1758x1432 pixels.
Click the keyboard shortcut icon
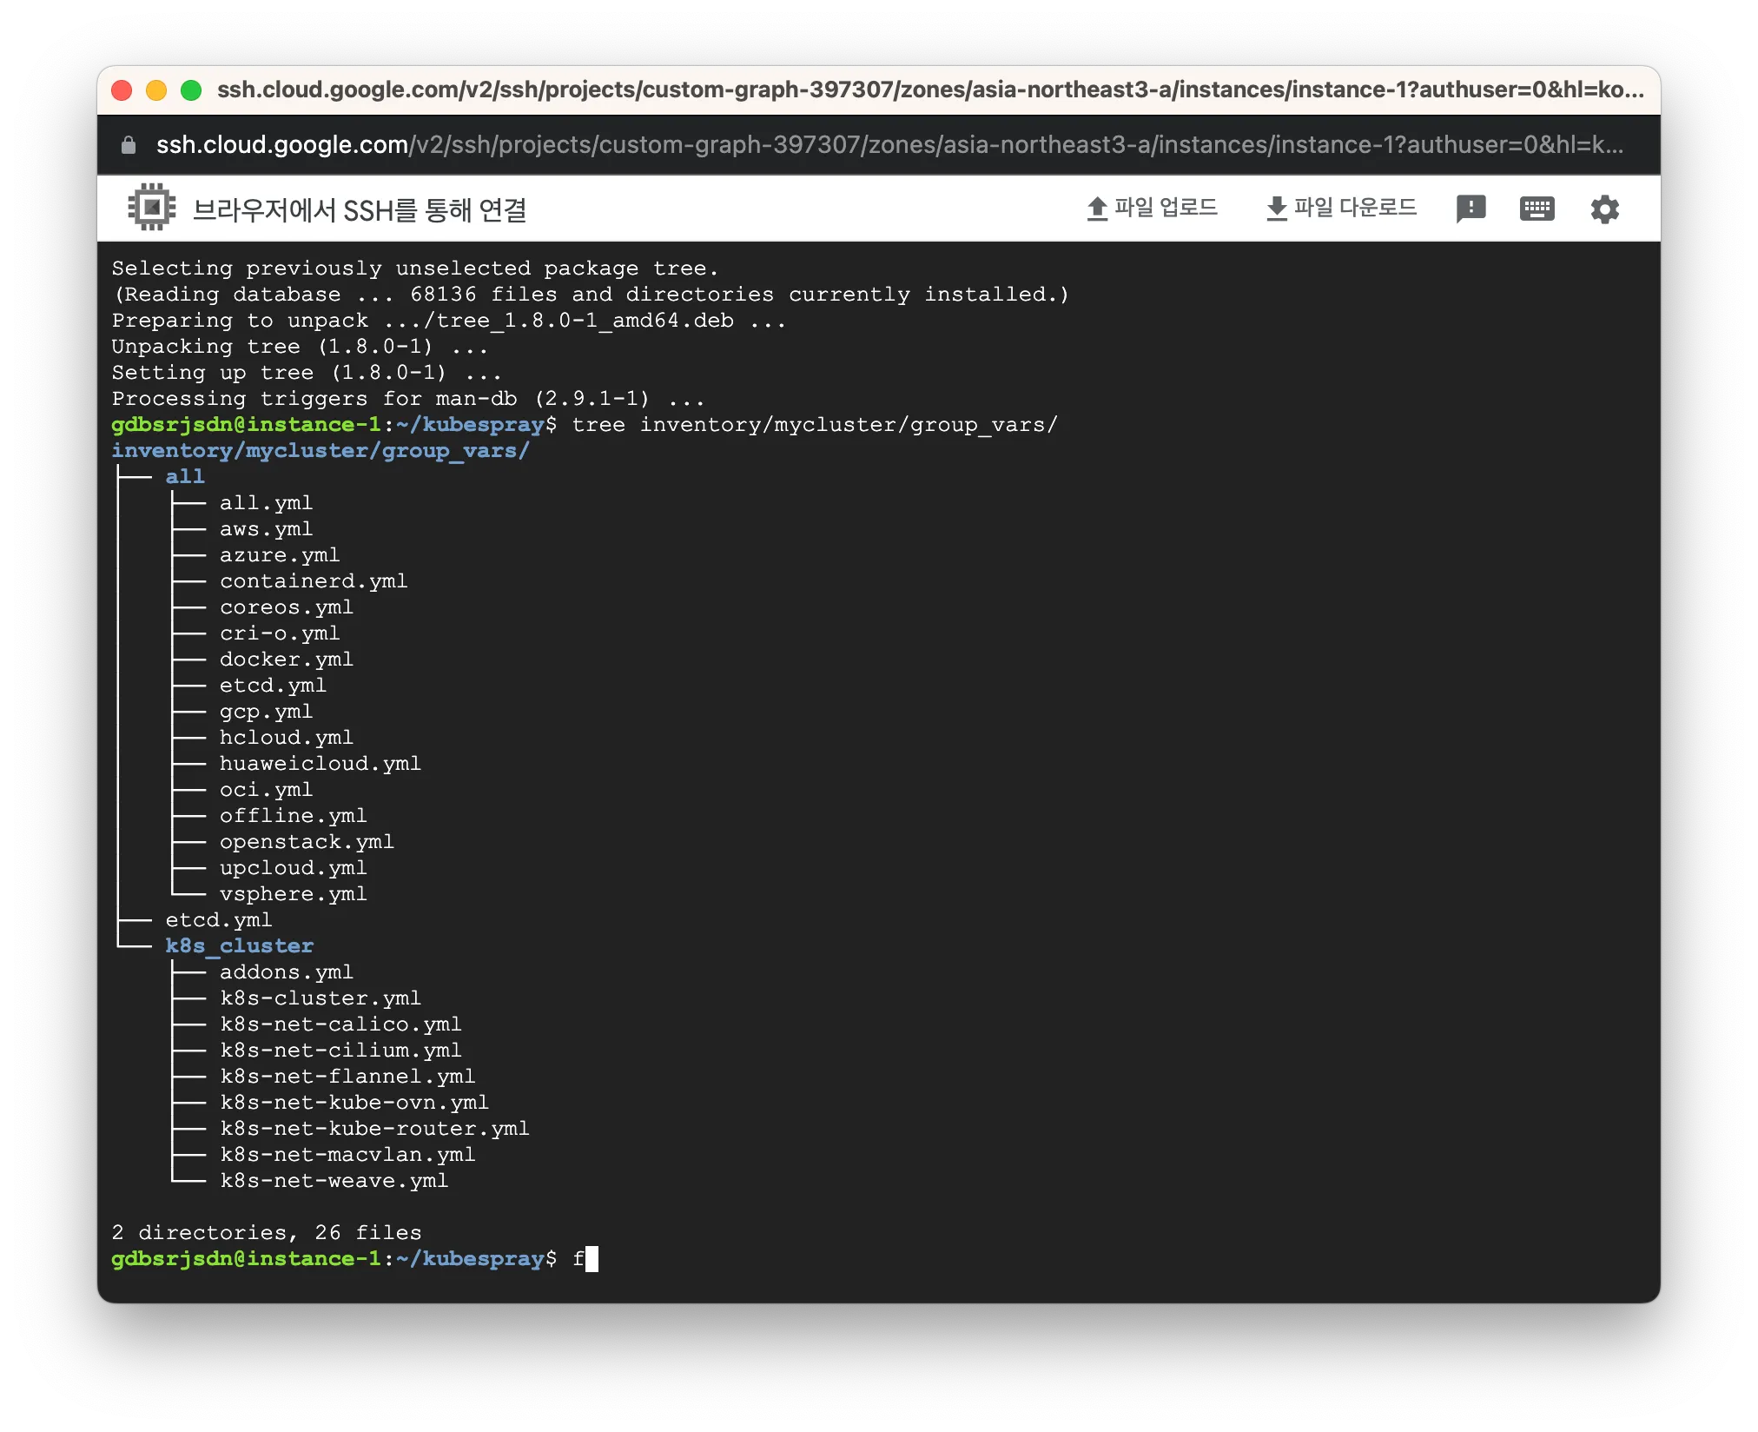(x=1537, y=209)
